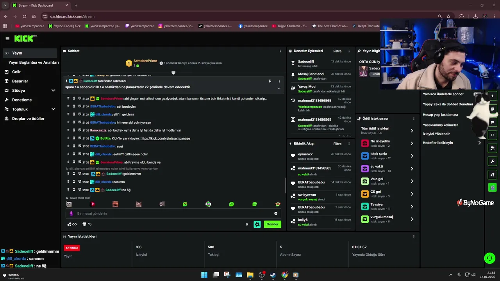Open Sohbet panel three-dot menu
This screenshot has width=500, height=281.
point(280,51)
